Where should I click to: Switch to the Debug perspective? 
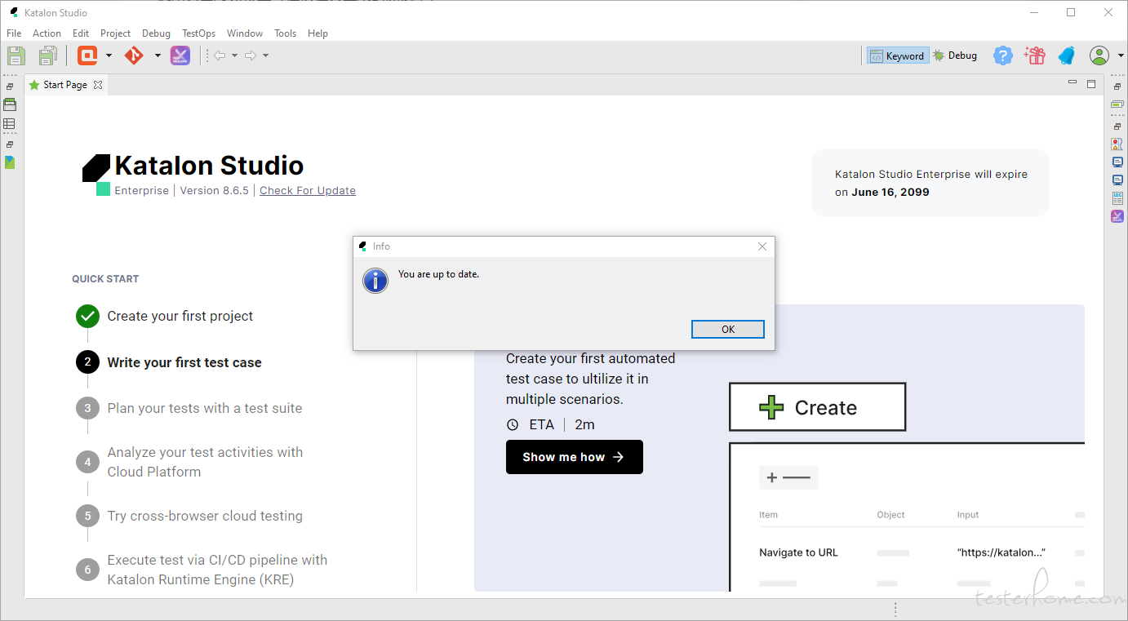[955, 55]
